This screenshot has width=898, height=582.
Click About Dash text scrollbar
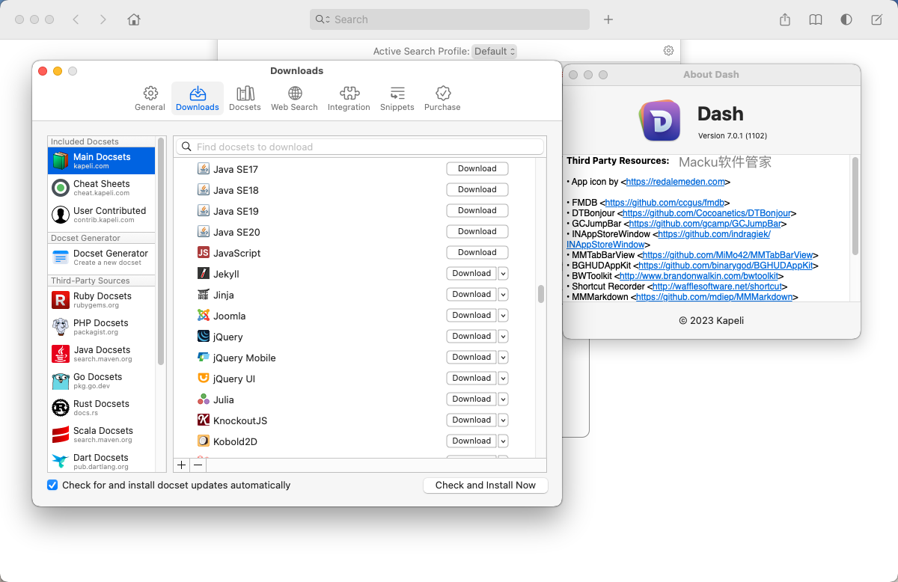tap(855, 206)
